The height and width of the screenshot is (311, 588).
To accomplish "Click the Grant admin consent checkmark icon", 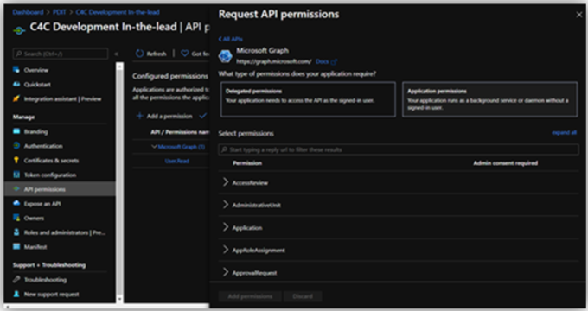I will pyautogui.click(x=203, y=116).
